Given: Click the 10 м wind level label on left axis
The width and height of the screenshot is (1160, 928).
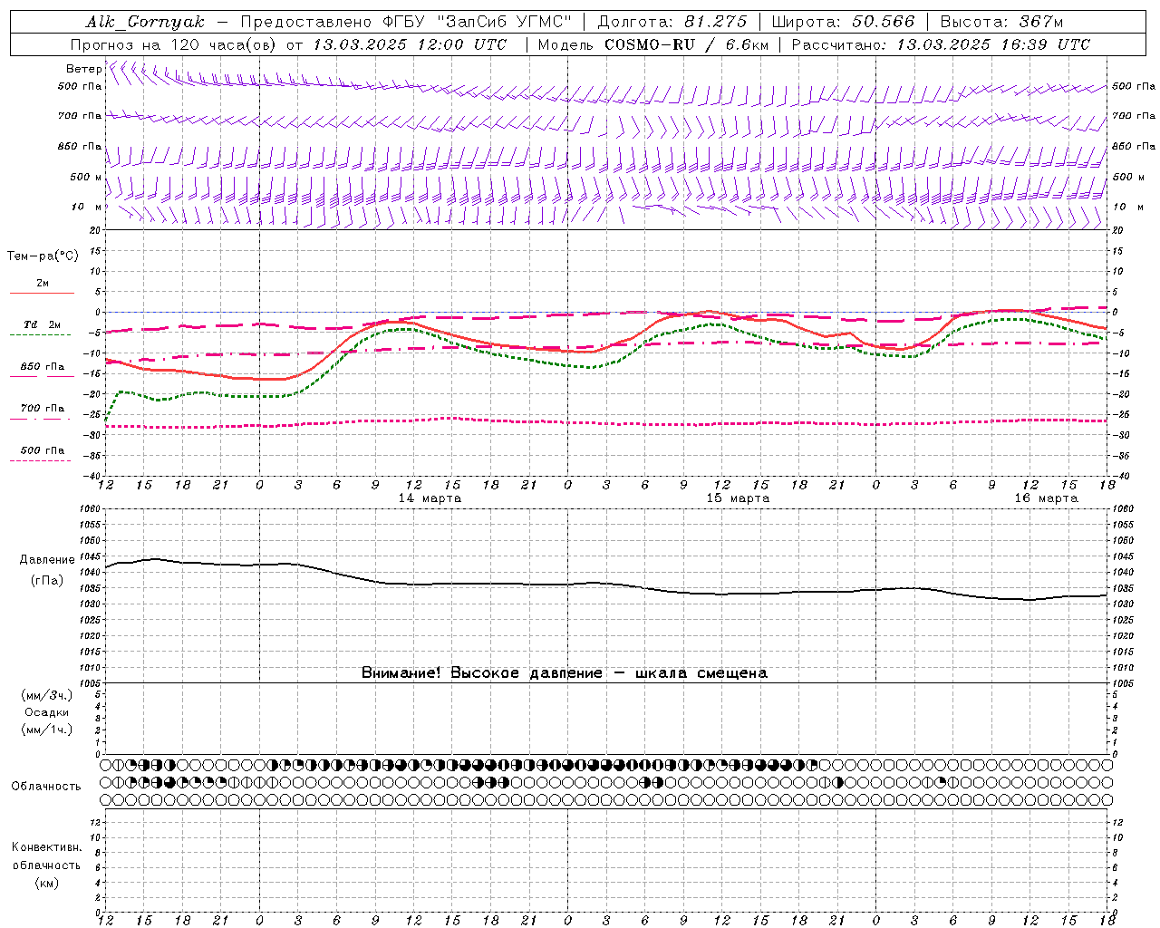Looking at the screenshot, I should tap(86, 207).
